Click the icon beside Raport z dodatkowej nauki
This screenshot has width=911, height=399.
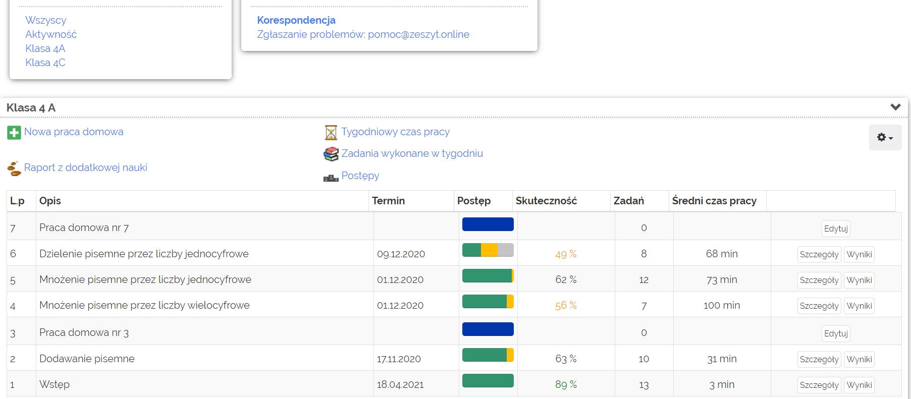pyautogui.click(x=14, y=168)
